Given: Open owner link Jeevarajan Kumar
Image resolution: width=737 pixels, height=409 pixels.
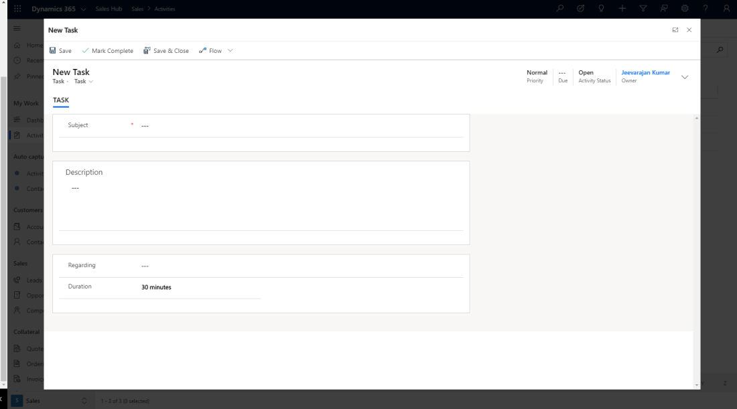Looking at the screenshot, I should [645, 72].
